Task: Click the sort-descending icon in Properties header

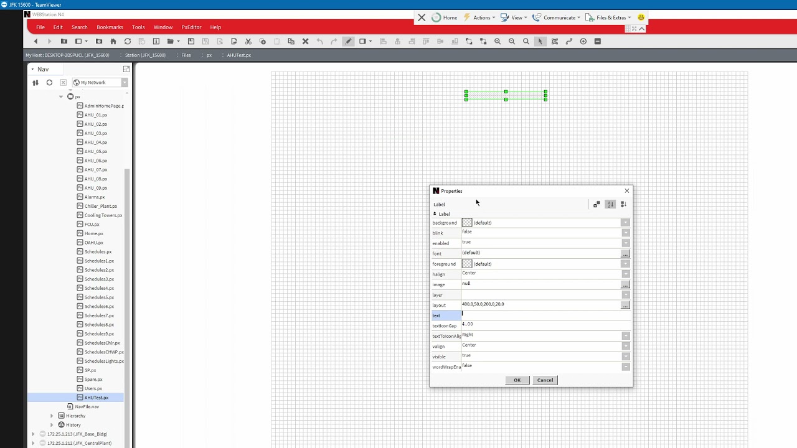Action: click(624, 204)
